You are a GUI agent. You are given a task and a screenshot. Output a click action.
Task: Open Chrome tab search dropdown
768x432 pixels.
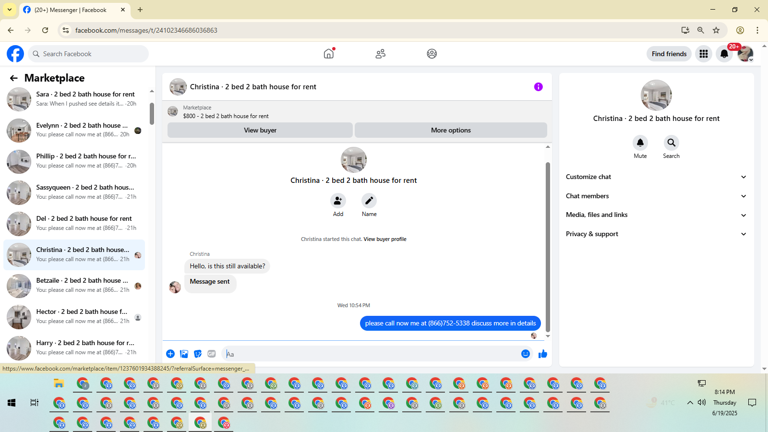click(x=10, y=10)
